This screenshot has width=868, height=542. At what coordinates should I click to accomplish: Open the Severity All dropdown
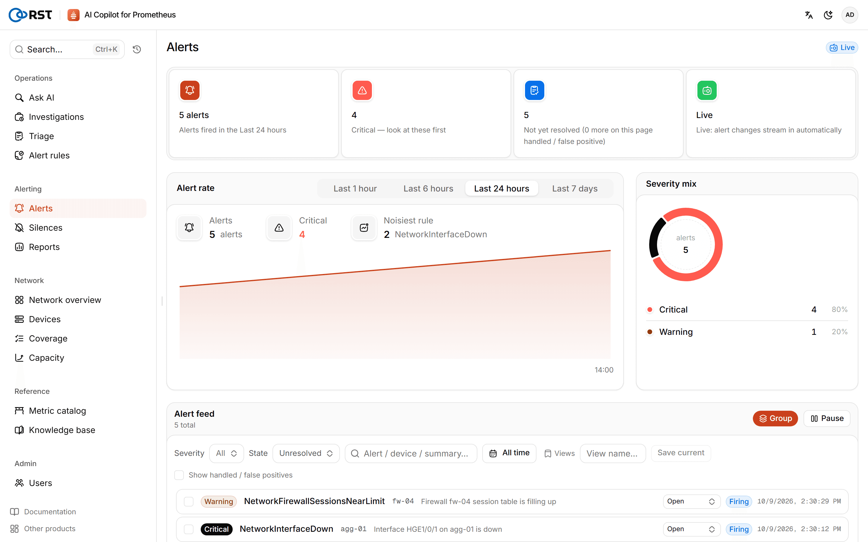coord(226,453)
